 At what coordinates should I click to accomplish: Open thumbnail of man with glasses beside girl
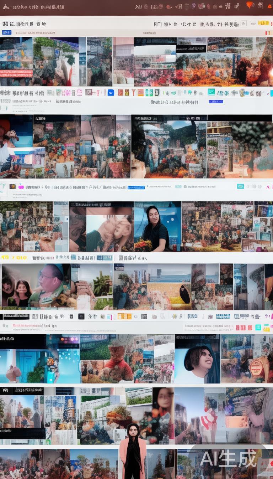(36, 286)
